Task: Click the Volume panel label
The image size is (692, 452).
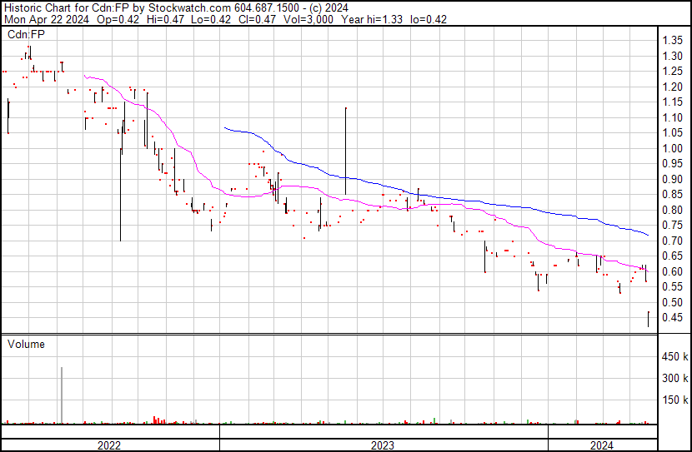Action: 26,344
